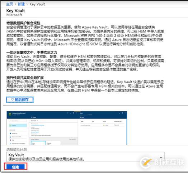Open the 新建 breadcrumb link

(21, 4)
